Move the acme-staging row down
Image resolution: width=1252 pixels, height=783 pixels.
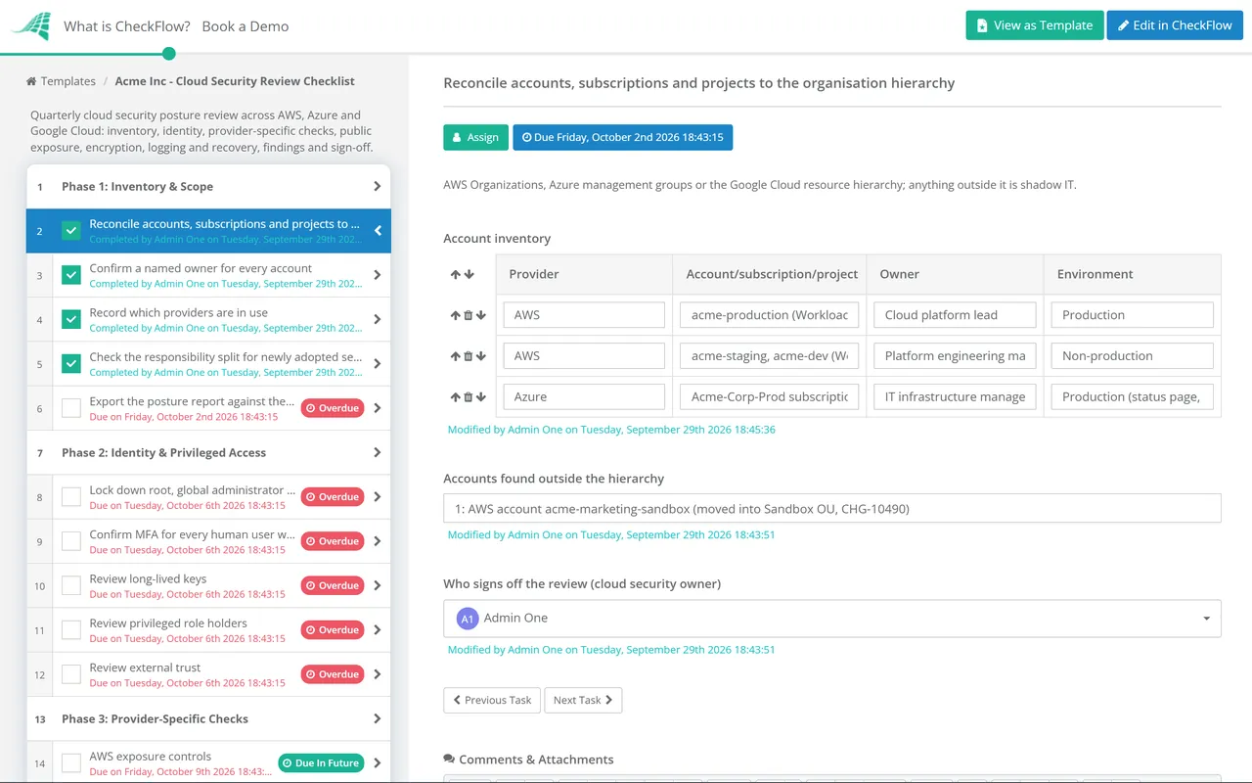480,356
